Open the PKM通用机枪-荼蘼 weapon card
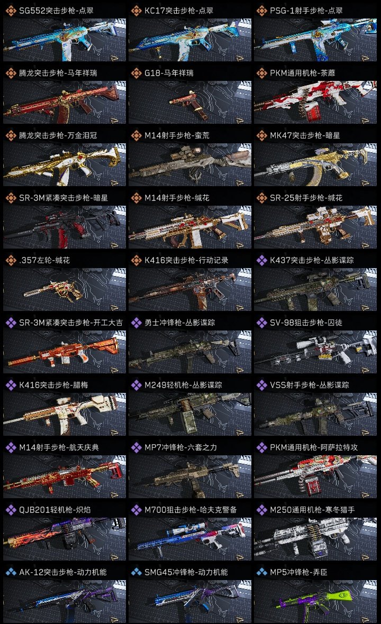Viewport: 381px width, 624px height. [315, 94]
